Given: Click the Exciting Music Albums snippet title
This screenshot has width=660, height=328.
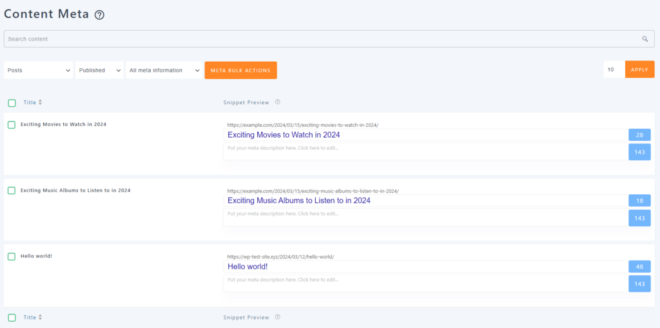Looking at the screenshot, I should [x=425, y=201].
